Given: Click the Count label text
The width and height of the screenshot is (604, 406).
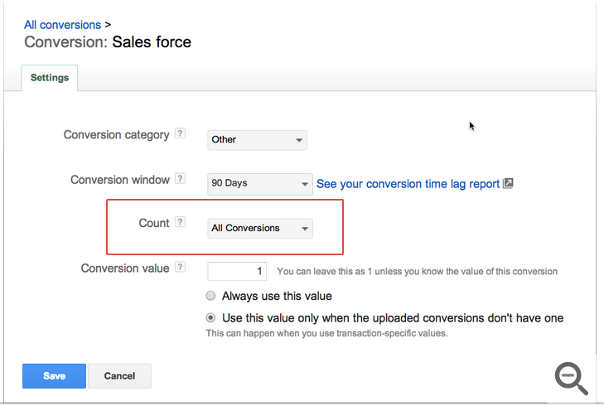Looking at the screenshot, I should click(x=154, y=223).
